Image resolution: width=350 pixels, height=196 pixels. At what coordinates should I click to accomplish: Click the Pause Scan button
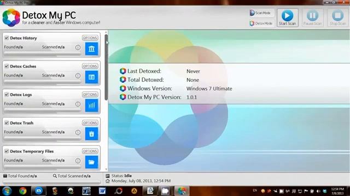coord(312,18)
